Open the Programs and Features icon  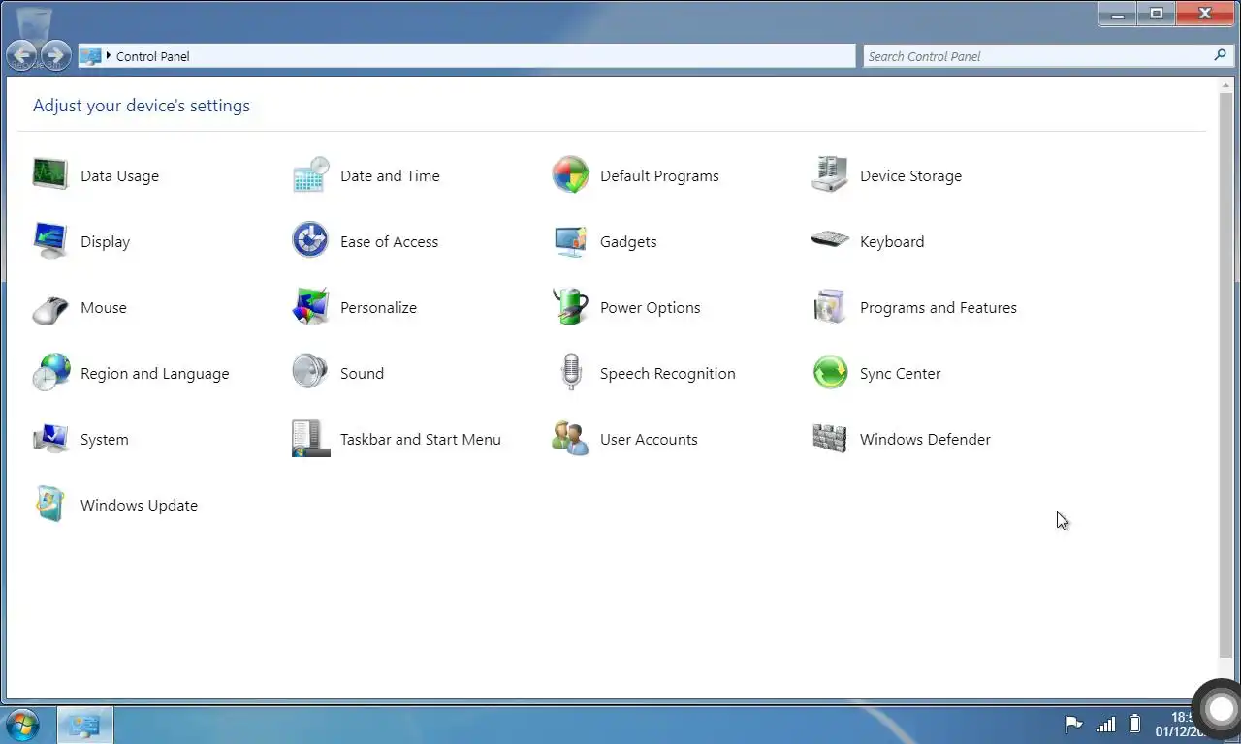pos(830,307)
